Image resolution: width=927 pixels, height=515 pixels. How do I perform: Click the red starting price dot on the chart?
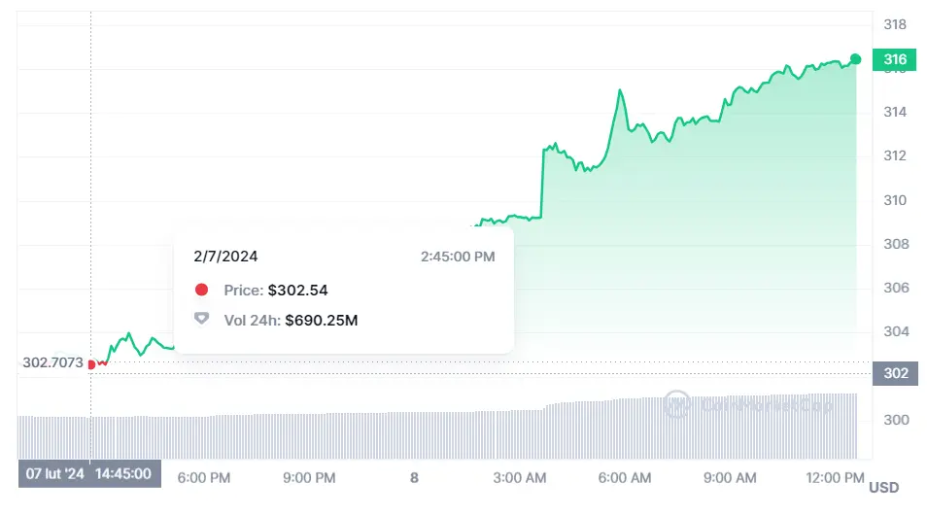point(91,364)
